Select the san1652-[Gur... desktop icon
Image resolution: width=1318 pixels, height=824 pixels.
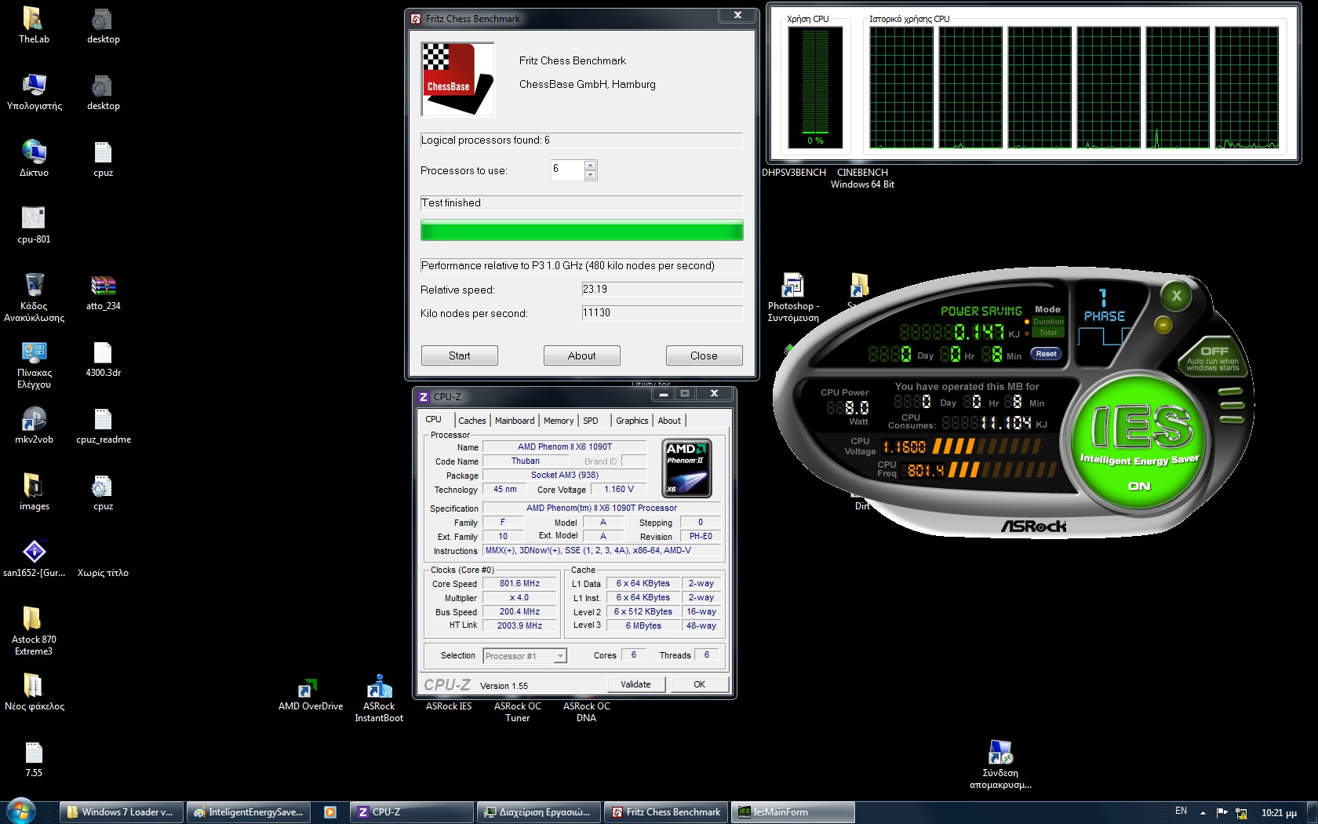34,558
